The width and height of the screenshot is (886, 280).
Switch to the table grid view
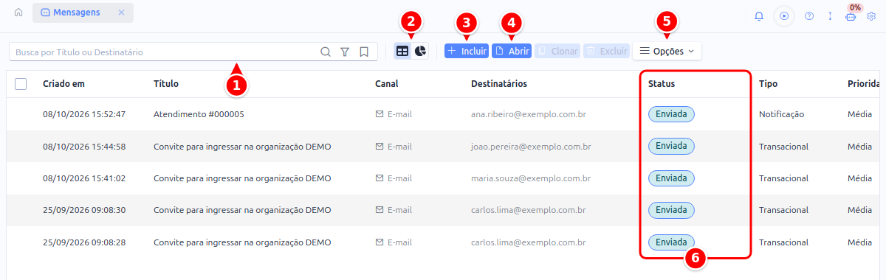click(402, 52)
